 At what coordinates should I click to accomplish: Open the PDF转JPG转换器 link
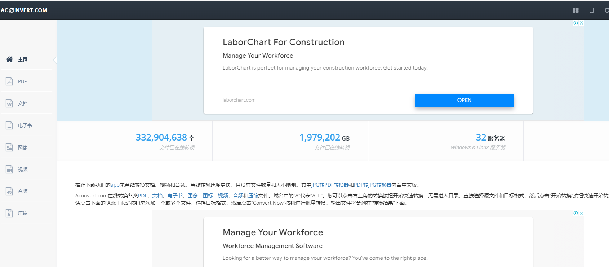pyautogui.click(x=373, y=185)
